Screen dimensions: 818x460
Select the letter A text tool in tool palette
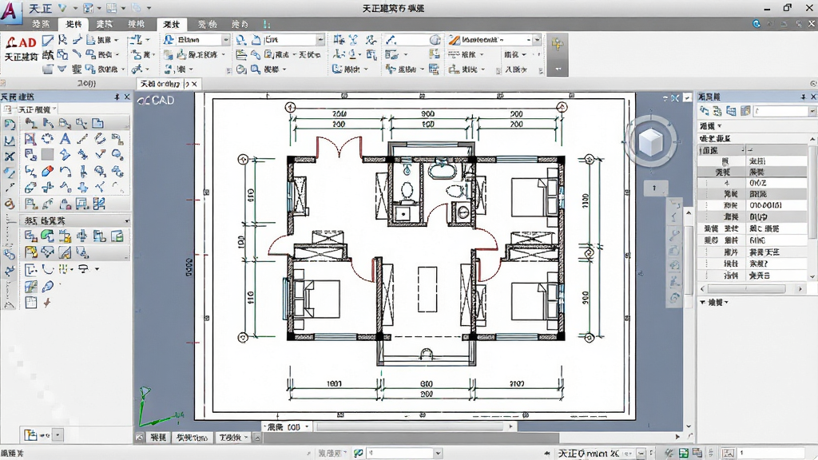(x=66, y=139)
